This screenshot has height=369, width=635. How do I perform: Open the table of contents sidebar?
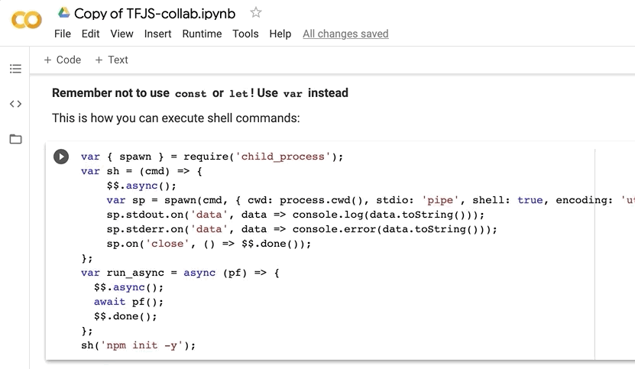pyautogui.click(x=15, y=69)
